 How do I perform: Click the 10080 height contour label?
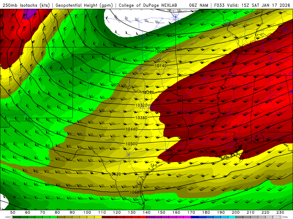[161, 51]
